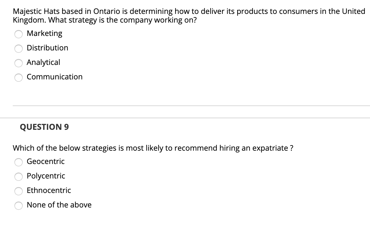Select the Communication radio button
This screenshot has width=370, height=226.
pos(18,77)
